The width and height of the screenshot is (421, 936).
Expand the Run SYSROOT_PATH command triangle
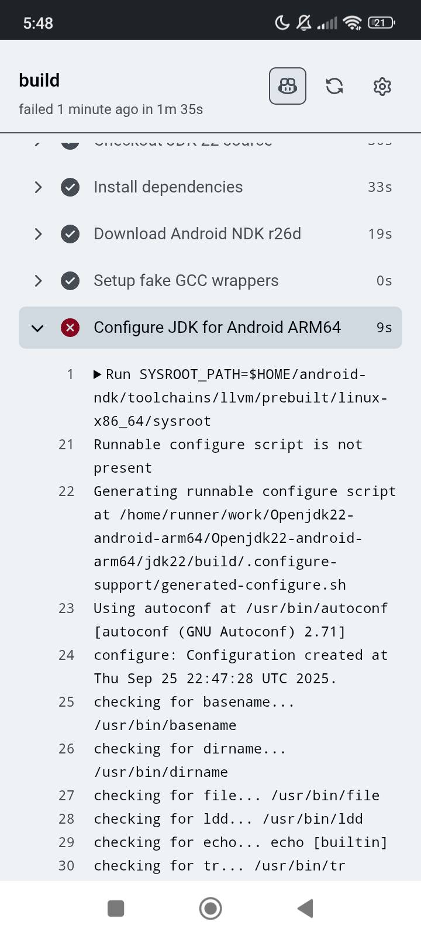pyautogui.click(x=98, y=374)
